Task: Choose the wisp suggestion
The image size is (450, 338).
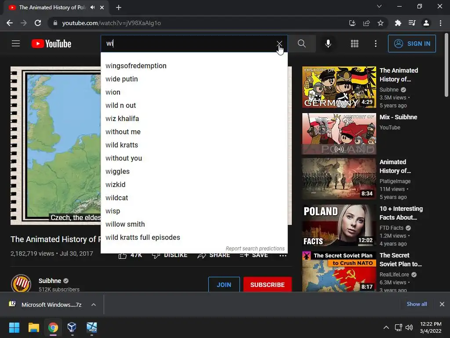Action: point(194,211)
